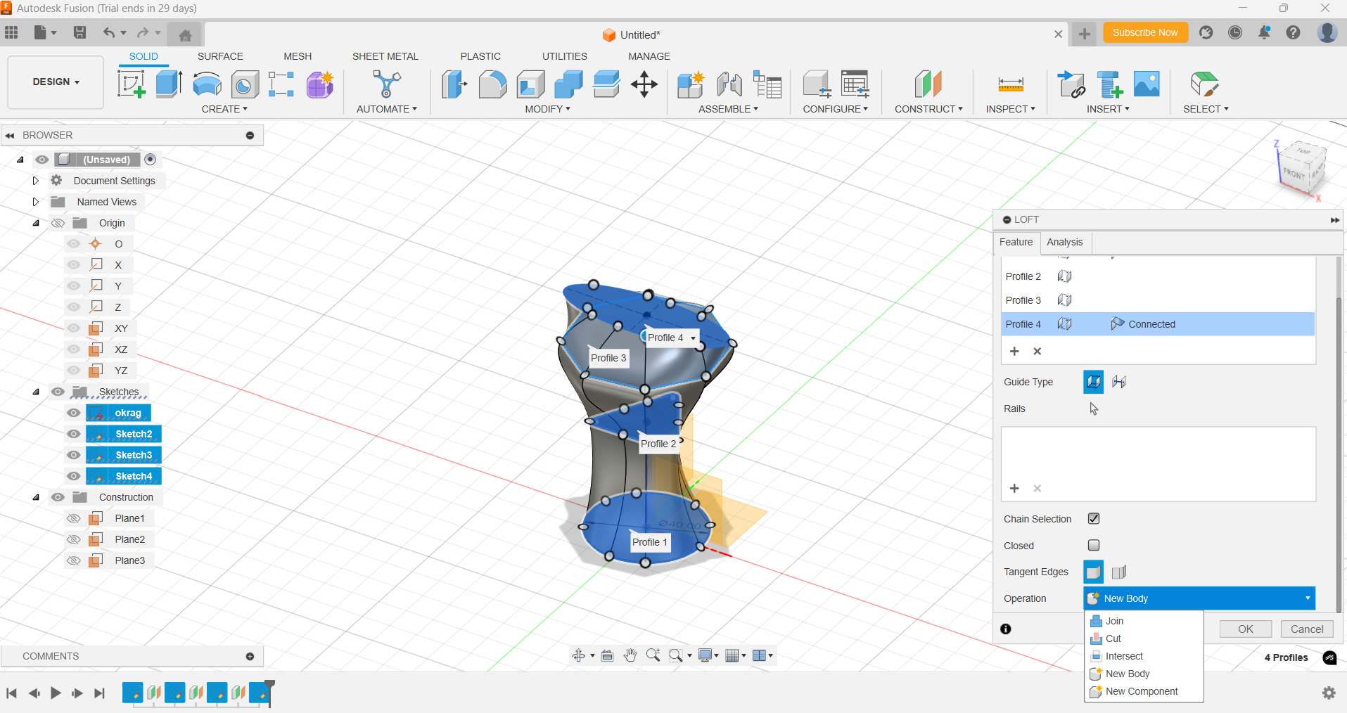Hide Sketch4 using its eye icon

[x=74, y=476]
